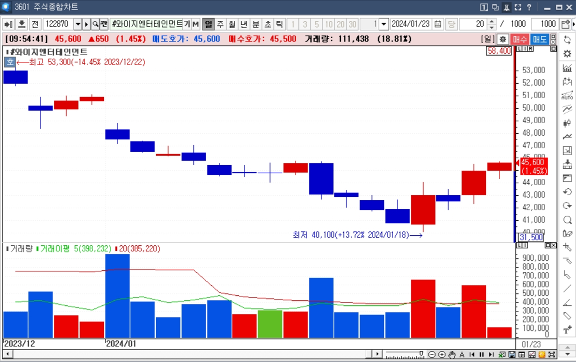Image resolution: width=576 pixels, height=362 pixels.
Task: Expand the toolbar overflow arrow at right
Action: (573, 24)
